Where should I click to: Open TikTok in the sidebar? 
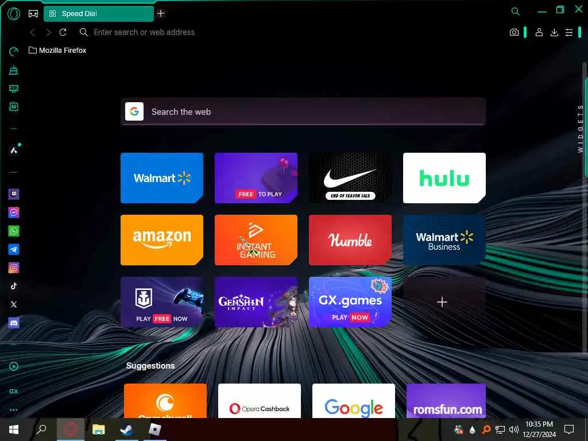(x=14, y=286)
